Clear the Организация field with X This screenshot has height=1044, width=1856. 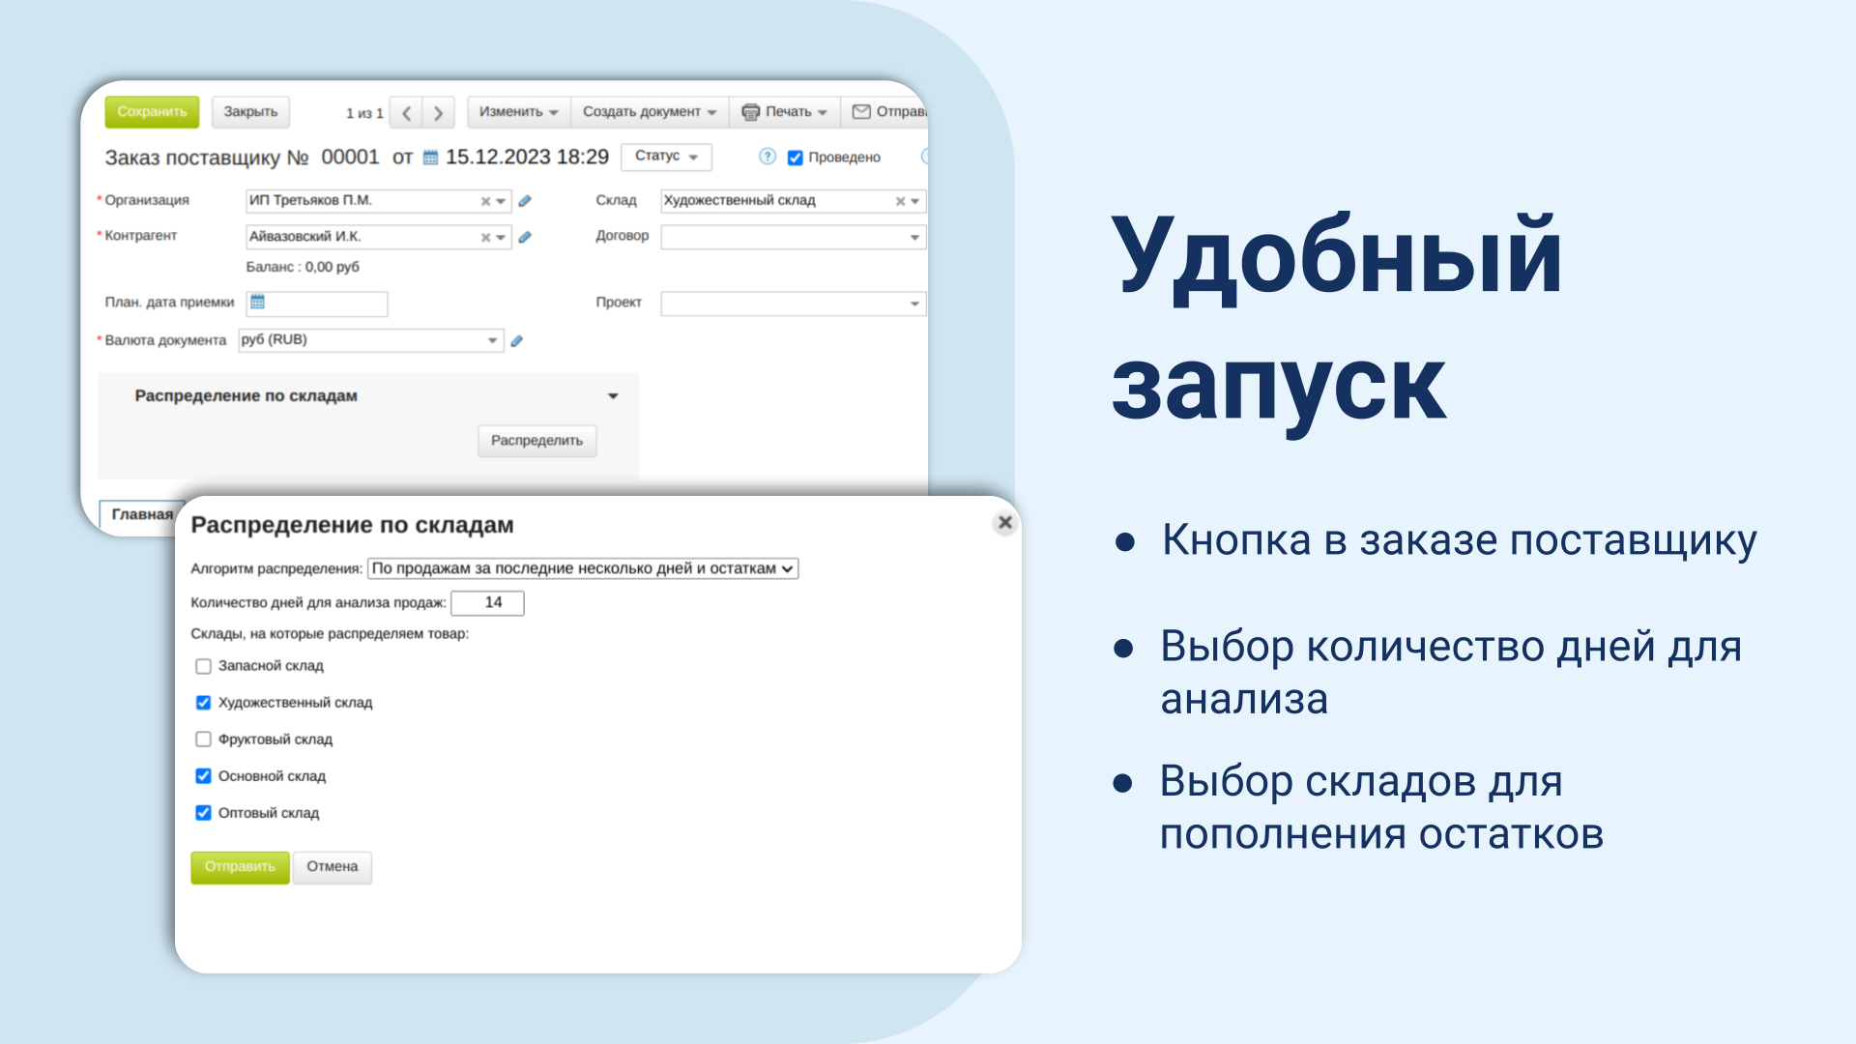(x=485, y=201)
